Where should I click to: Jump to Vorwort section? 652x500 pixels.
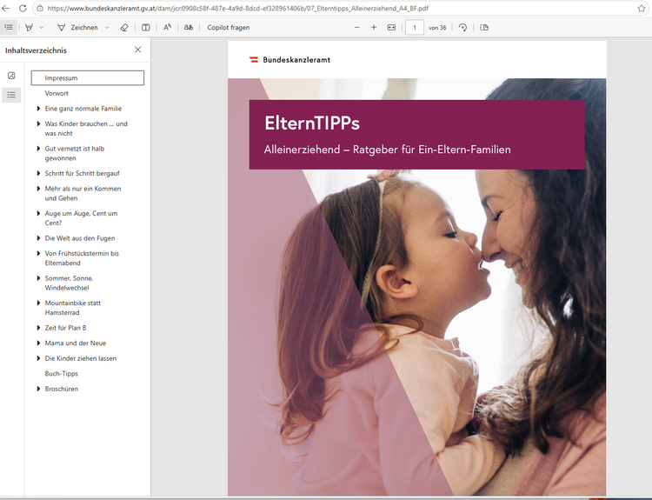pyautogui.click(x=57, y=93)
